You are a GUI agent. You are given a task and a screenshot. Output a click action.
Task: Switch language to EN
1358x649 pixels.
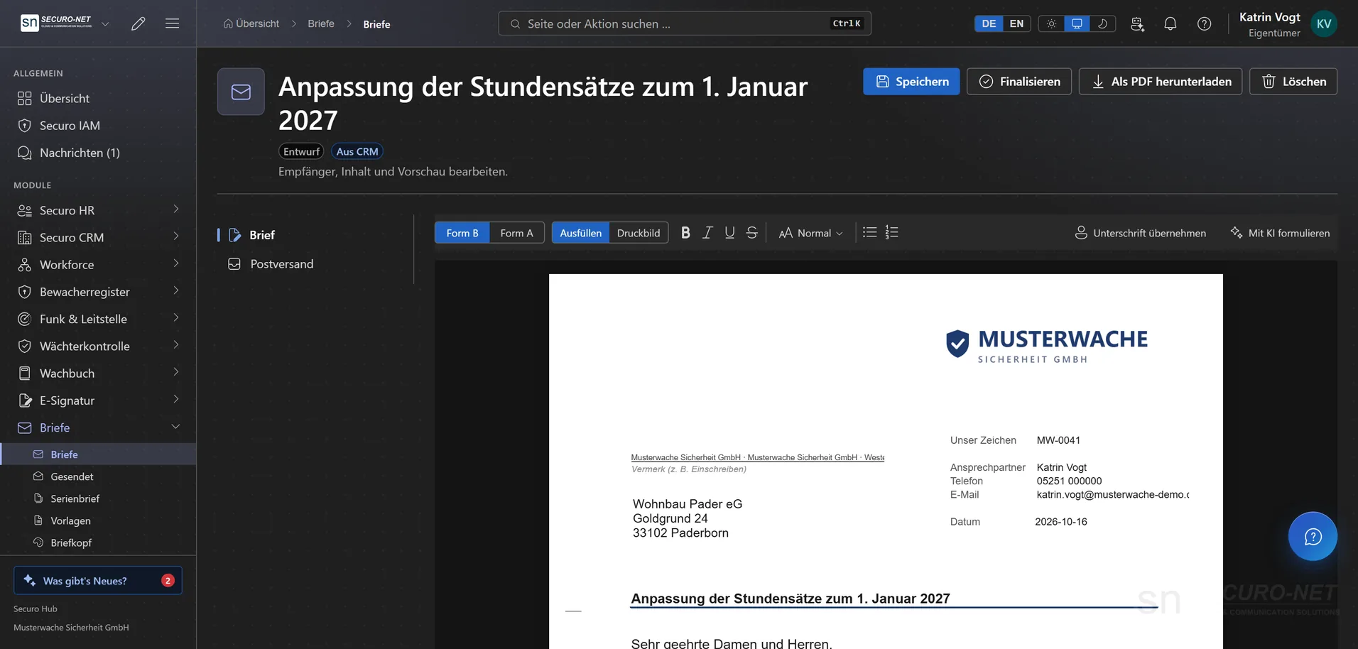point(1016,23)
